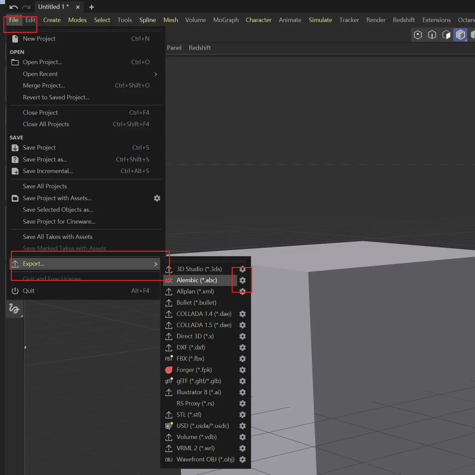This screenshot has width=475, height=475.
Task: Open settings gear for RS Proxy export
Action: 243,403
